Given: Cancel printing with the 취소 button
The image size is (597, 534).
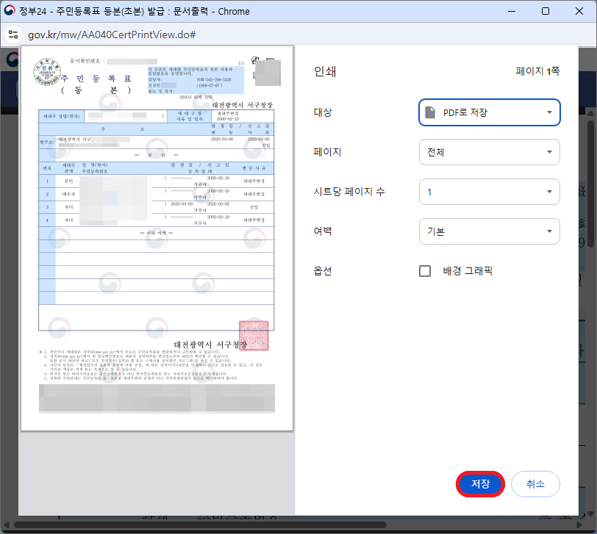Looking at the screenshot, I should click(535, 484).
